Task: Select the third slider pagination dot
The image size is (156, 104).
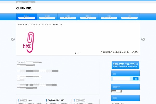Action: pyautogui.click(x=80, y=53)
